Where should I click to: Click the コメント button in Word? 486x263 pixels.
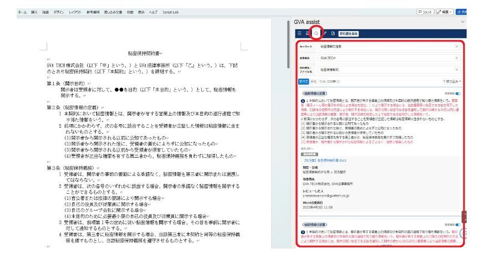[425, 12]
